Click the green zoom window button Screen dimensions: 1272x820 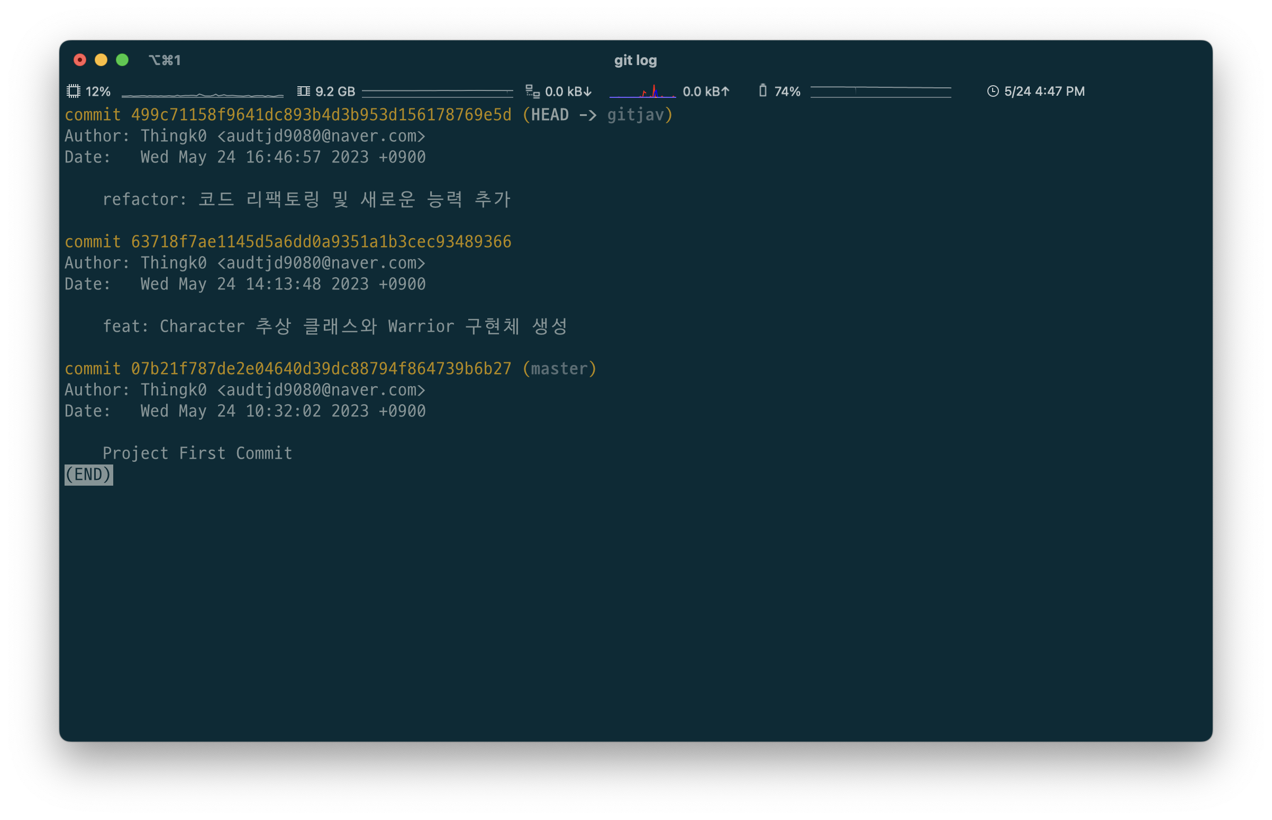coord(122,60)
